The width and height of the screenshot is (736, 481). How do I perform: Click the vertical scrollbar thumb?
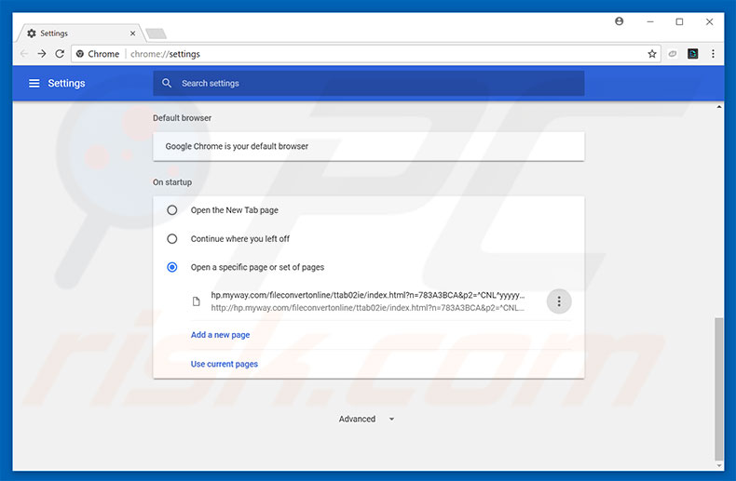click(718, 389)
